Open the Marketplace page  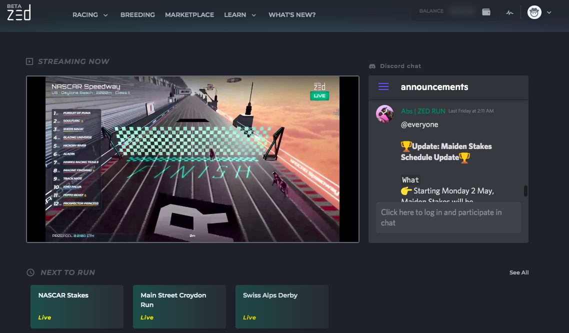[x=189, y=15]
